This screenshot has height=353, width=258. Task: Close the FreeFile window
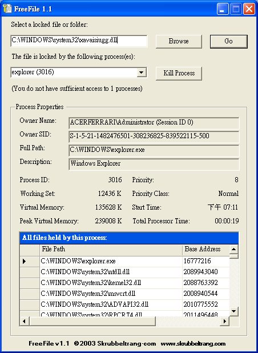[249, 9]
